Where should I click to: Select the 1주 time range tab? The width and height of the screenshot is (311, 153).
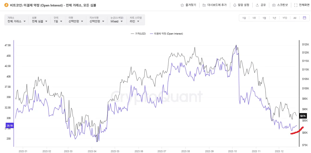[x=254, y=18]
